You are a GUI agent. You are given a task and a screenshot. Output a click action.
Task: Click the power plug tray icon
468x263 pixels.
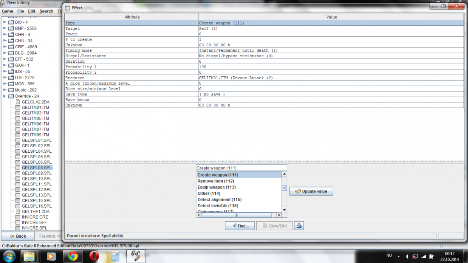click(431, 256)
